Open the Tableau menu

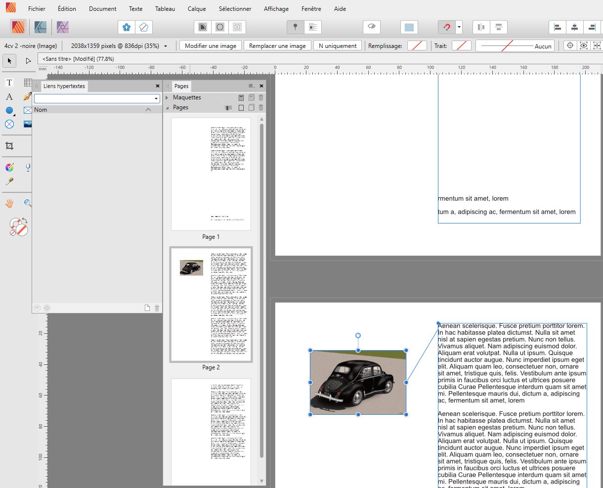165,9
